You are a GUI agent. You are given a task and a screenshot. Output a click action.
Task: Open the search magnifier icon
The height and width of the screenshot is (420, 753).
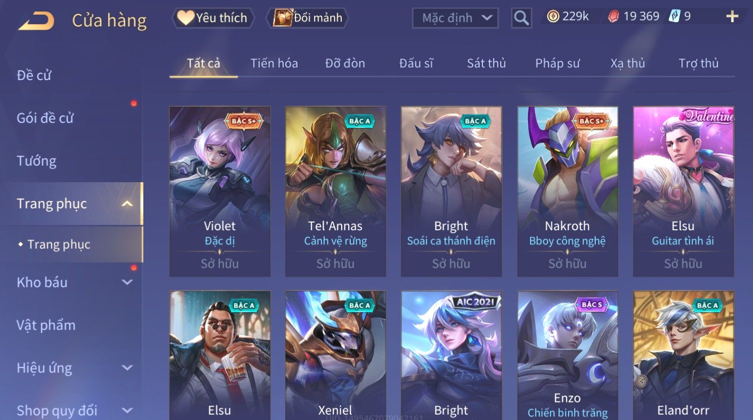point(521,18)
